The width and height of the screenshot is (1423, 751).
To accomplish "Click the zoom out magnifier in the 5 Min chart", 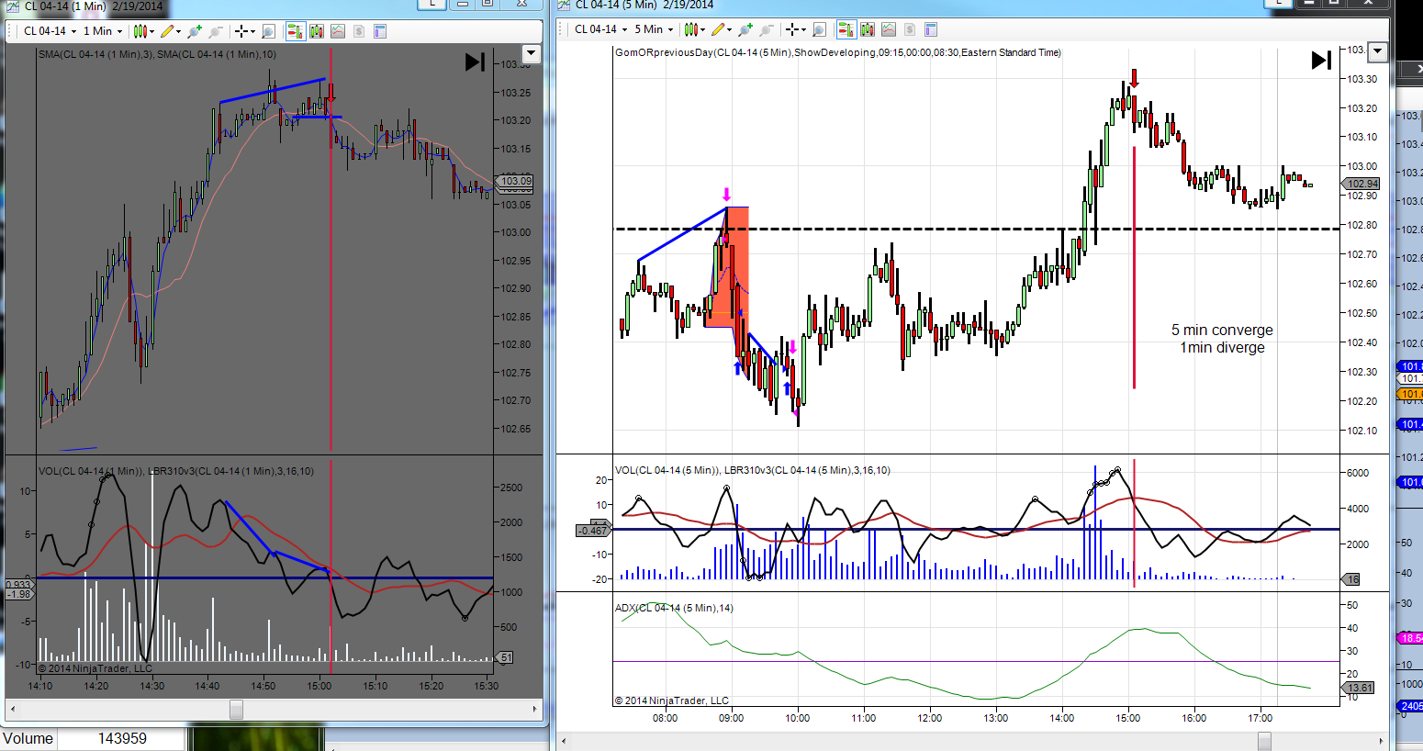I will pyautogui.click(x=767, y=29).
